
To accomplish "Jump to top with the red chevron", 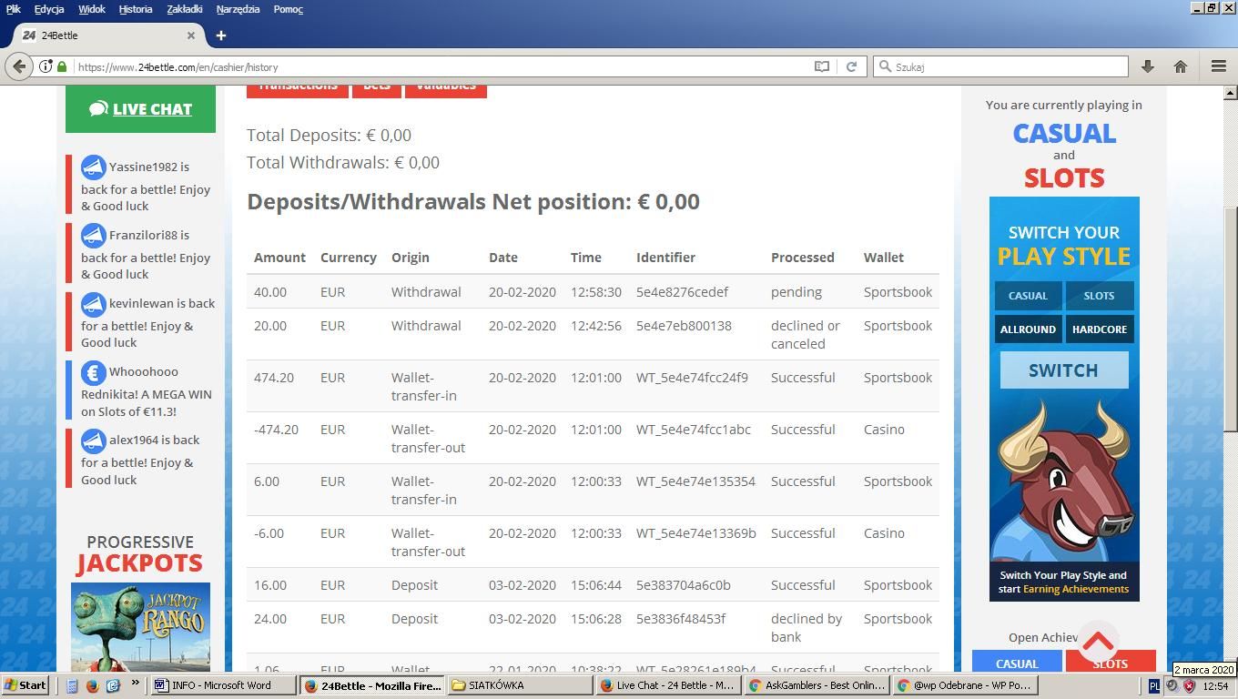I will pos(1099,643).
